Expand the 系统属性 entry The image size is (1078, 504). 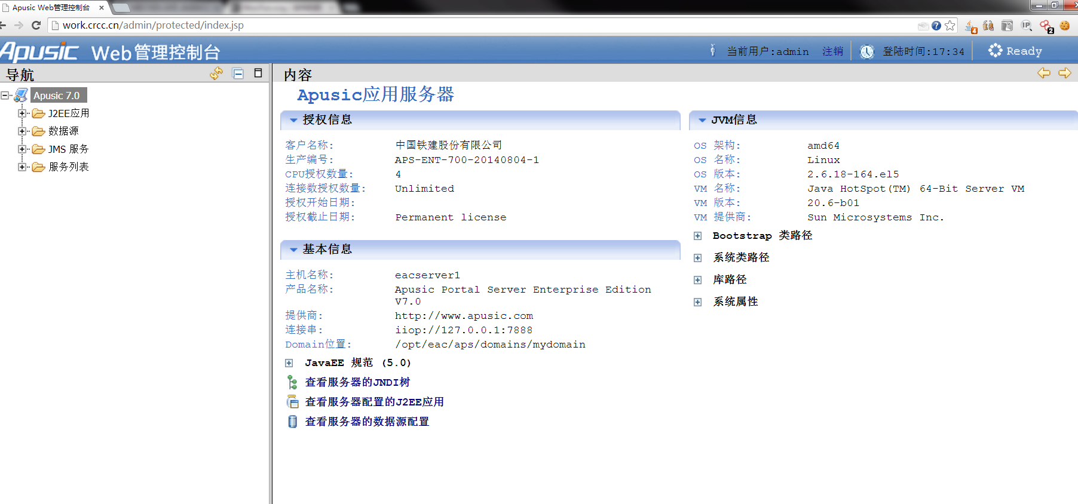(x=697, y=302)
